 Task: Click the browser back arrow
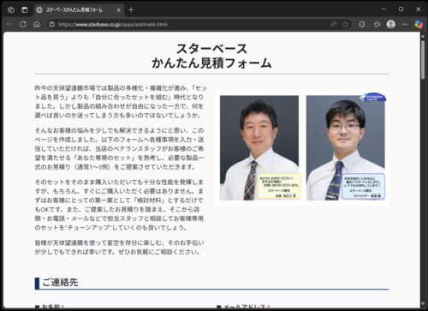click(x=9, y=24)
